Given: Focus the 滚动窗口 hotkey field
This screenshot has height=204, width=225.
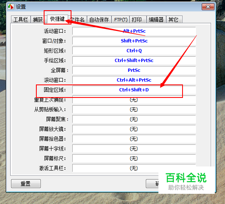Looking at the screenshot, I should [x=134, y=80].
